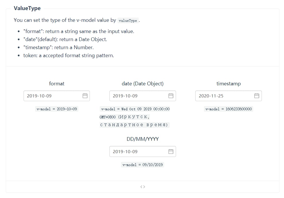Image resolution: width=284 pixels, height=198 pixels.
Task: Focus the timestamp input showing 2020-11-25
Action: click(x=229, y=96)
